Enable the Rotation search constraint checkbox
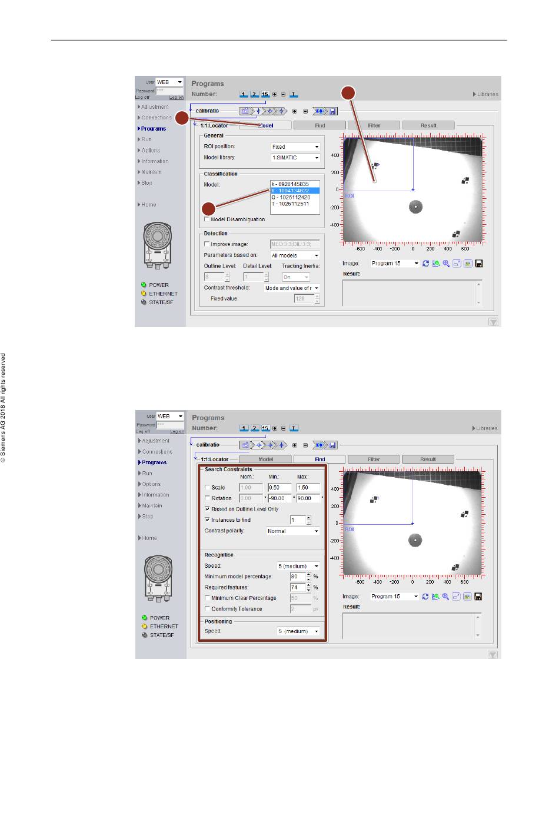This screenshot has height=816, width=559. click(207, 498)
